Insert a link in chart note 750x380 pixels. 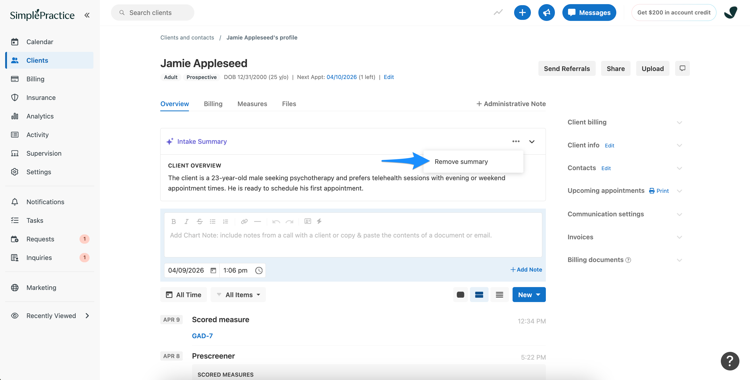tap(244, 221)
